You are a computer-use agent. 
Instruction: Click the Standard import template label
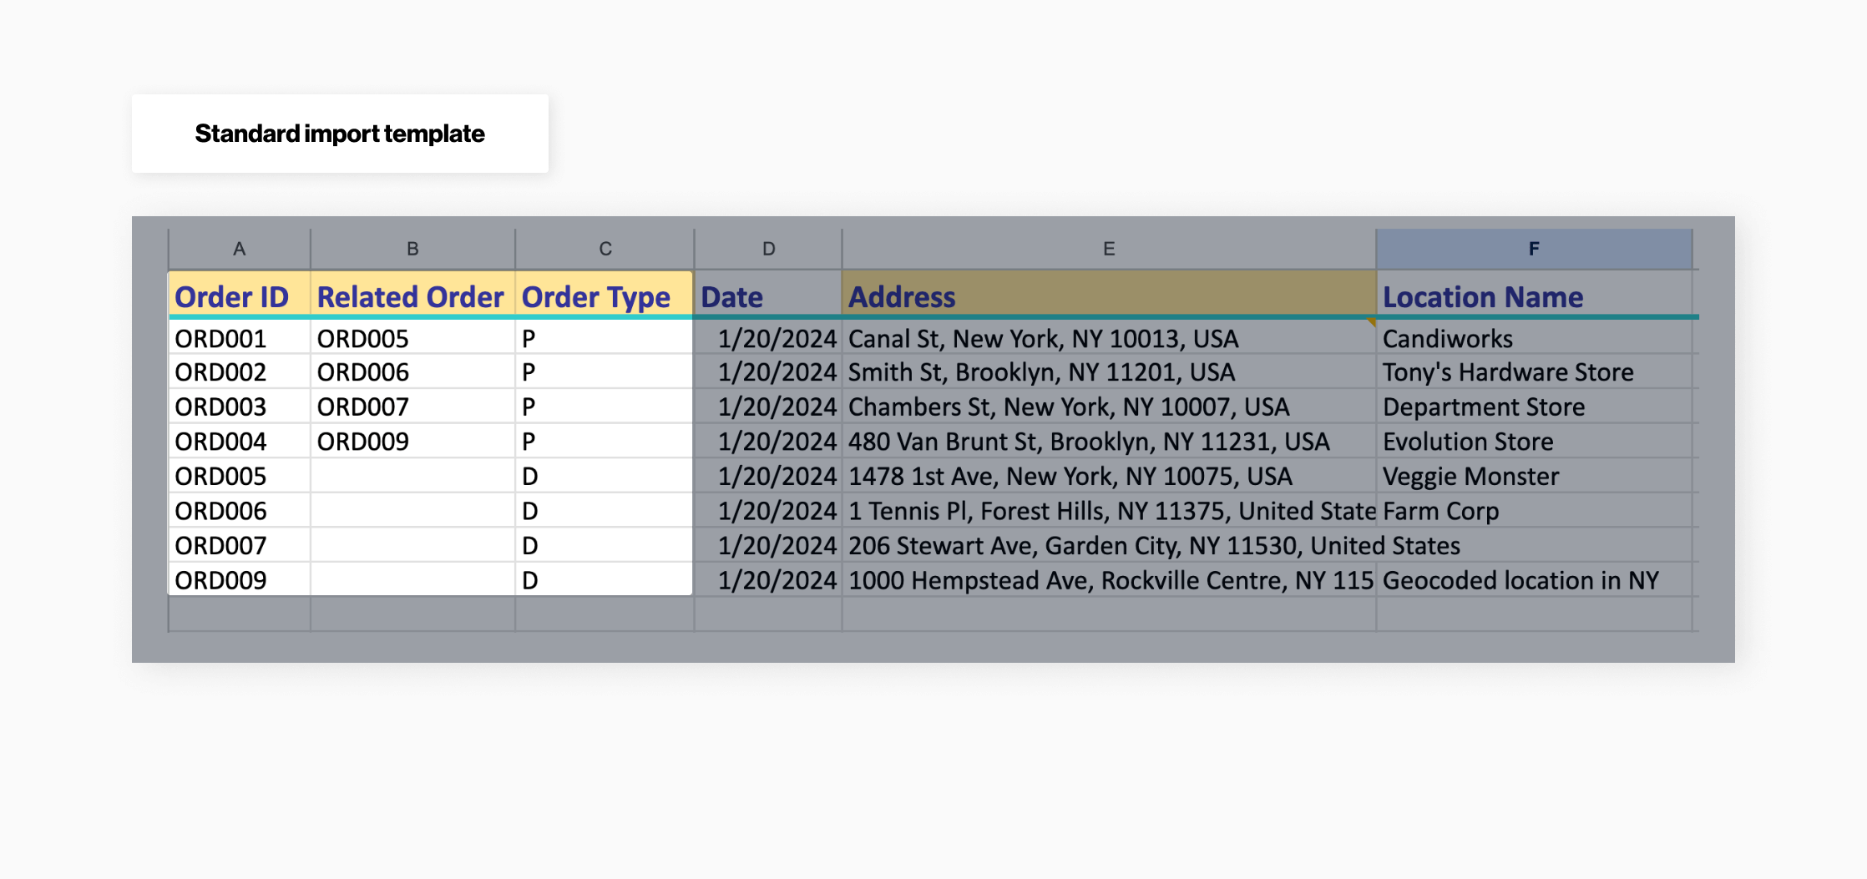(x=339, y=133)
